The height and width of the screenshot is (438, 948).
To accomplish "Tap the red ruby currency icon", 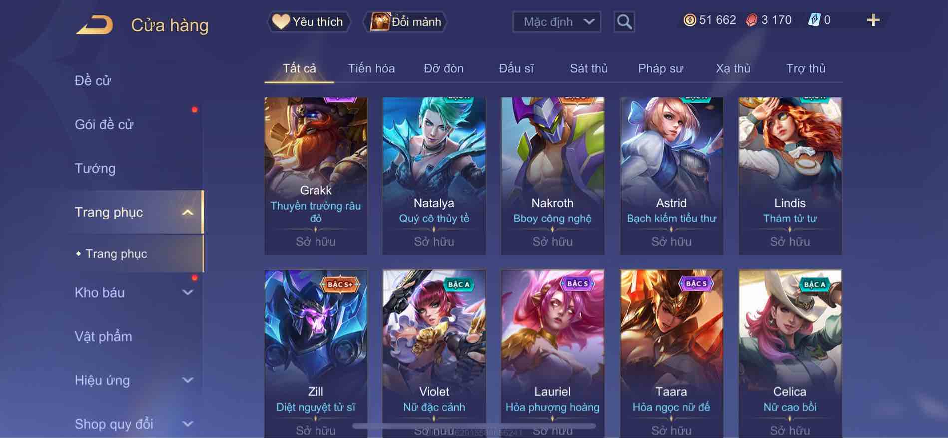I will [751, 20].
